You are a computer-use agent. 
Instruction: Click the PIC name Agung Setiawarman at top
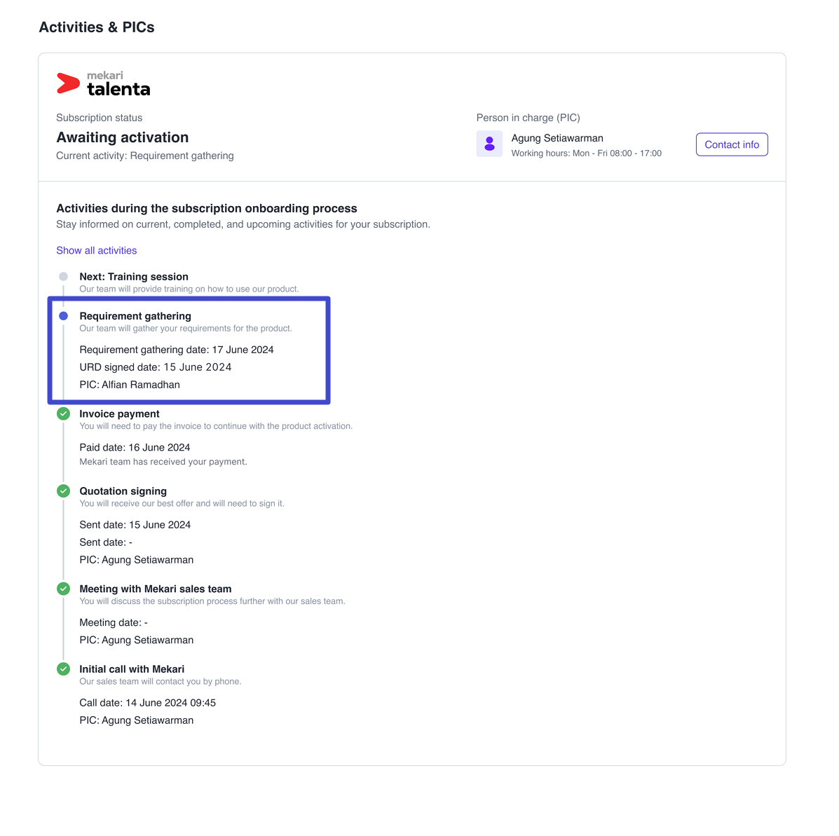point(557,138)
